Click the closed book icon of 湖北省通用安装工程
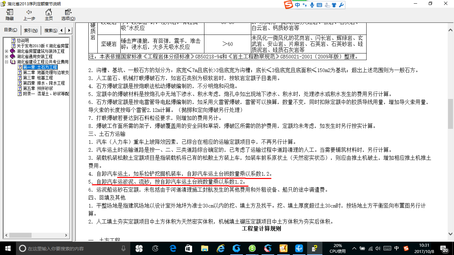The height and width of the screenshot is (255, 454). (13, 56)
